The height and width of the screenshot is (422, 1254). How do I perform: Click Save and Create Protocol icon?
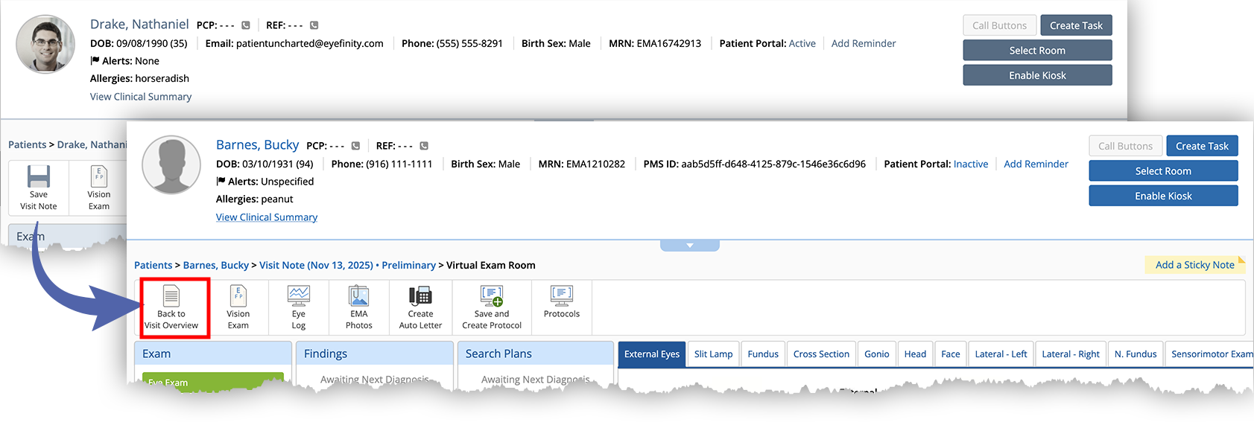coord(491,297)
